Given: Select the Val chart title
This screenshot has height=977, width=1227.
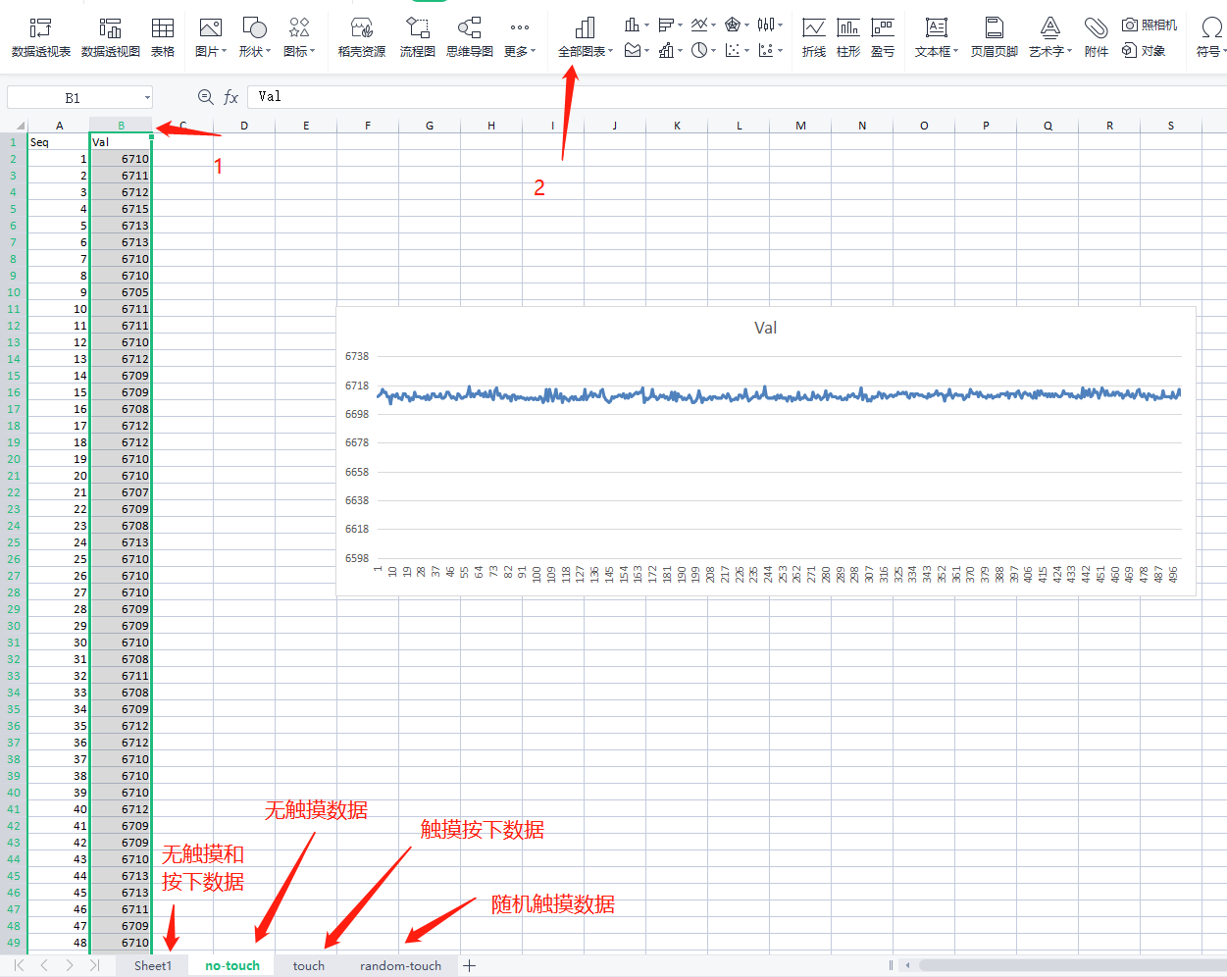Looking at the screenshot, I should 766,328.
